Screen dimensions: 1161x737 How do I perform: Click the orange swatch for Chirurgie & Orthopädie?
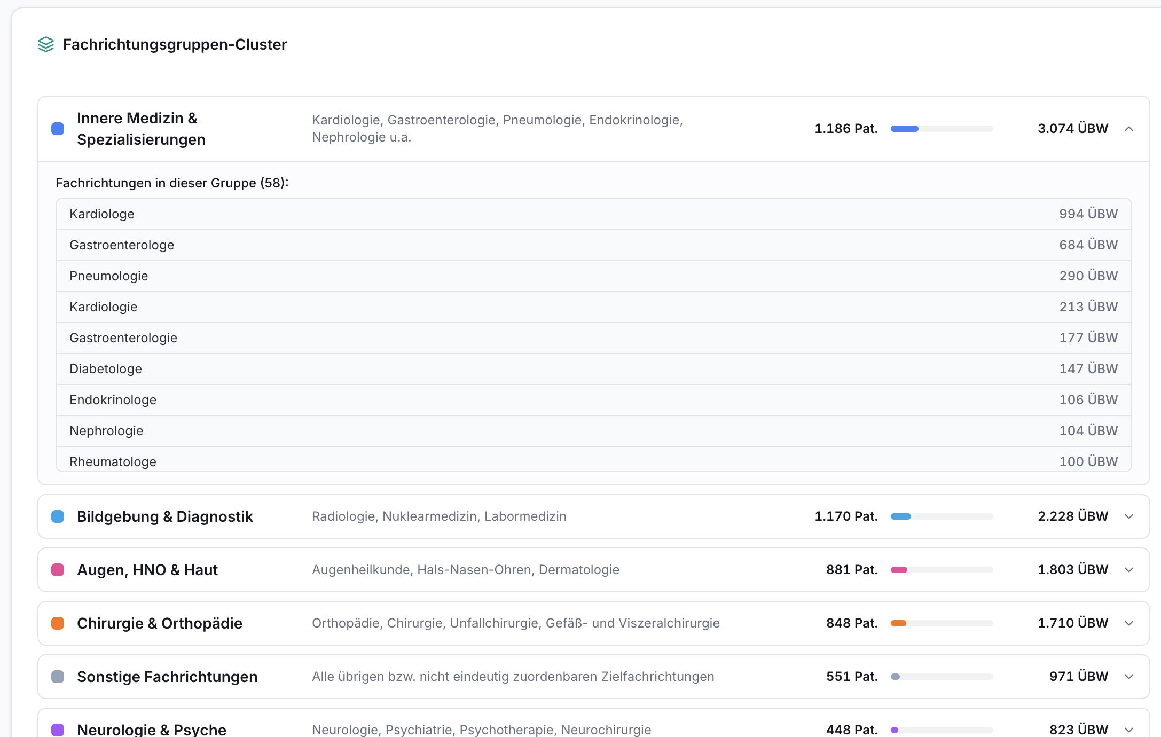point(58,623)
